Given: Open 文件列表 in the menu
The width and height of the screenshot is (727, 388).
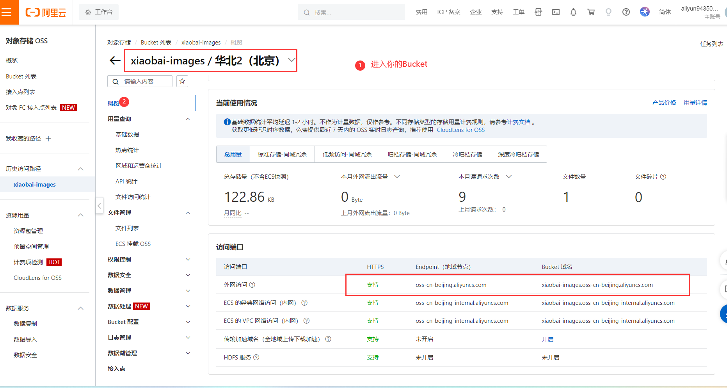Looking at the screenshot, I should (127, 228).
